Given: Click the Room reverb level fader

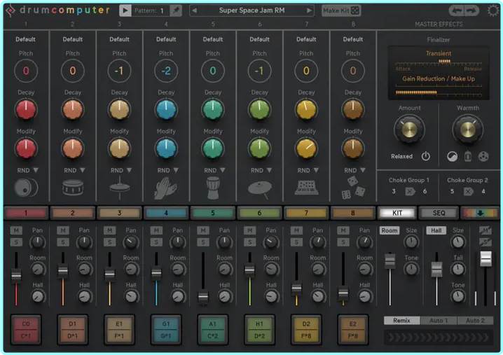Looking at the screenshot, I should pos(390,260).
